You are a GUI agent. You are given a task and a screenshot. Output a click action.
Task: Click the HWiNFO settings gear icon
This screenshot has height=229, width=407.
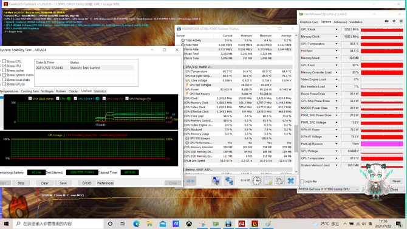point(279,180)
